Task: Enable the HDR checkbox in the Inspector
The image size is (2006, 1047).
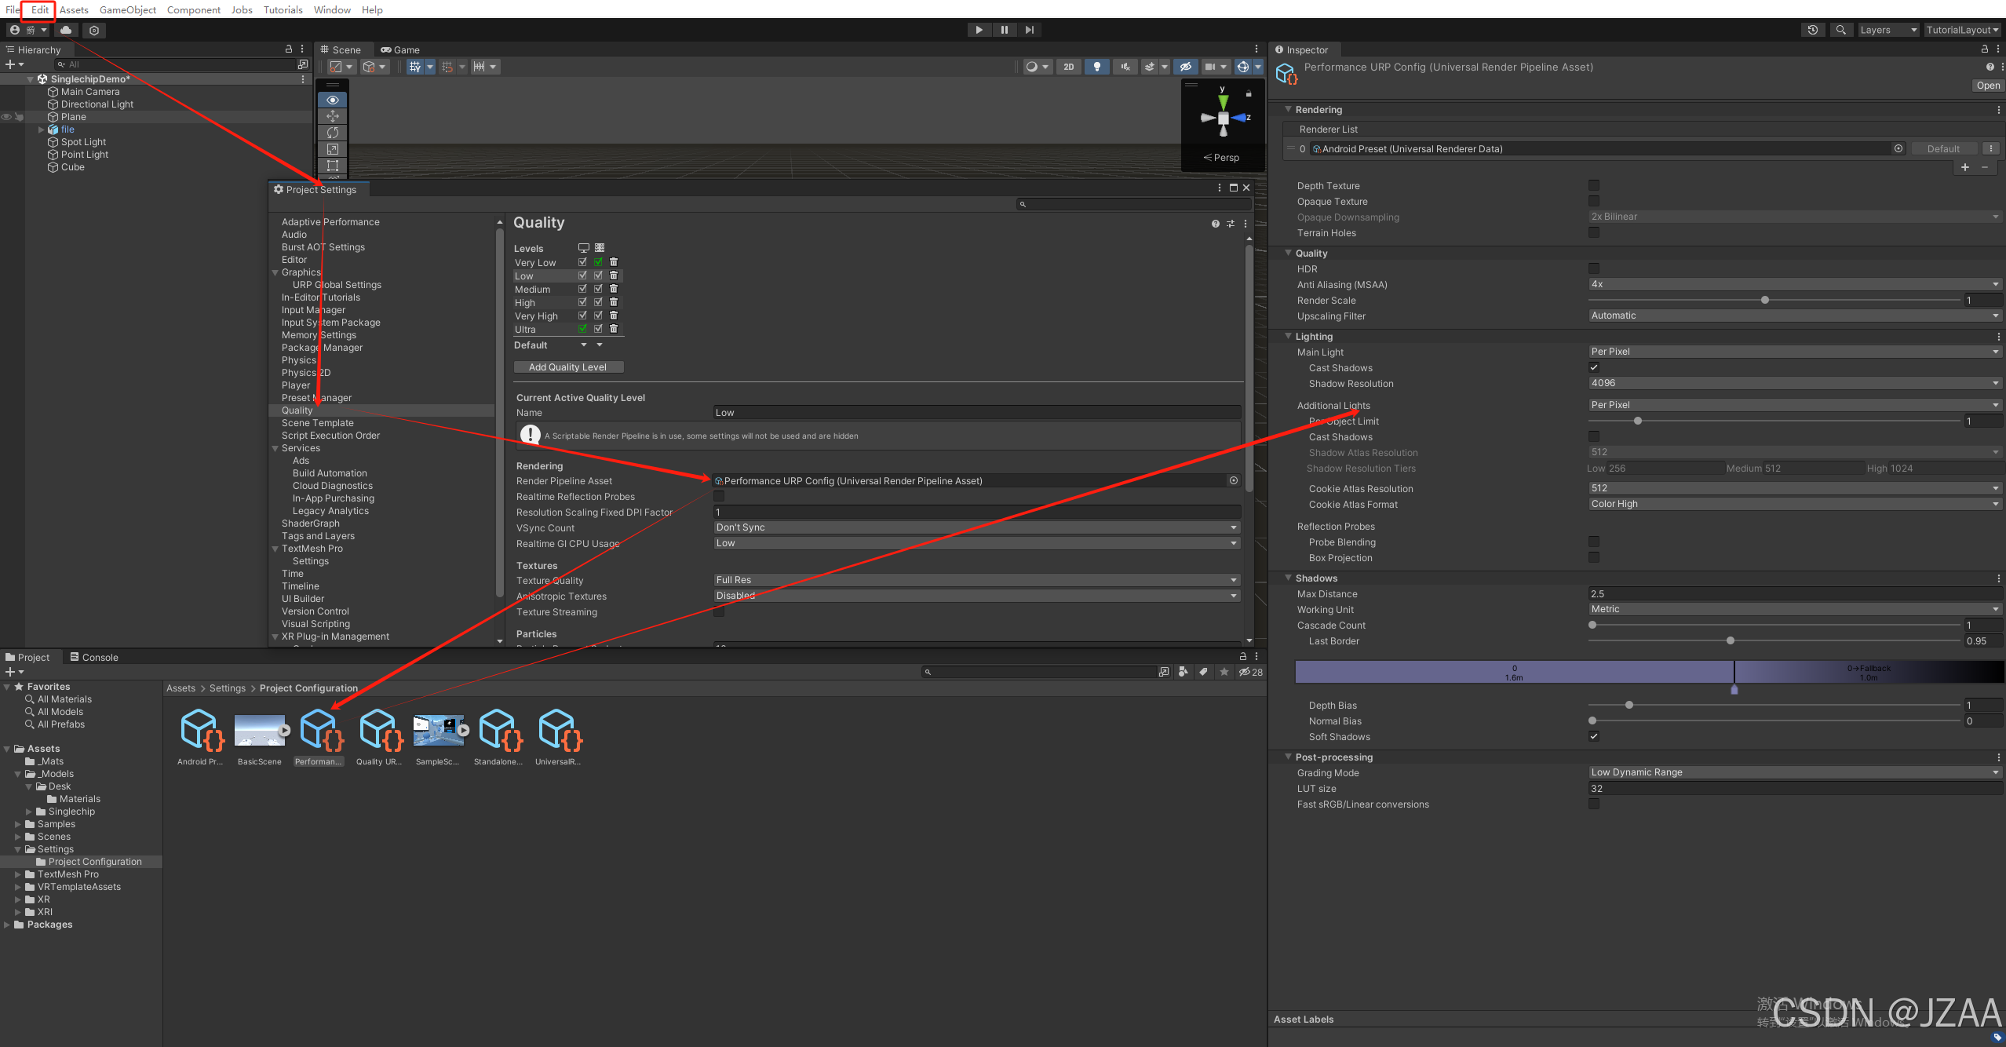Action: (1593, 268)
